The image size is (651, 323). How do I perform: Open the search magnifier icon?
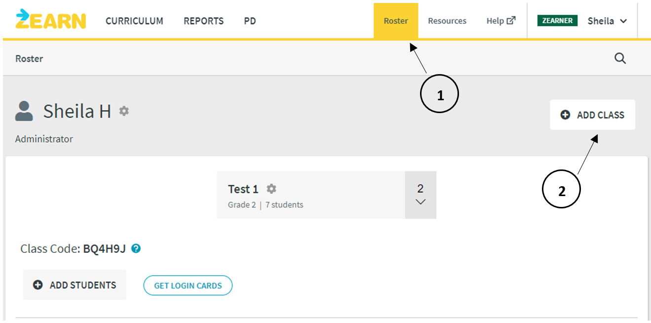[x=620, y=58]
